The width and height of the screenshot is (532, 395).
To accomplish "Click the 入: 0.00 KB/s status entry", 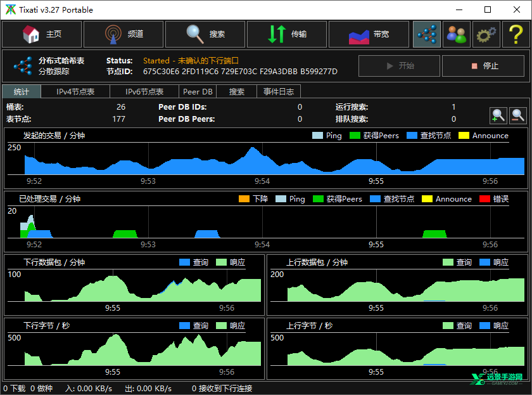I will [x=89, y=389].
